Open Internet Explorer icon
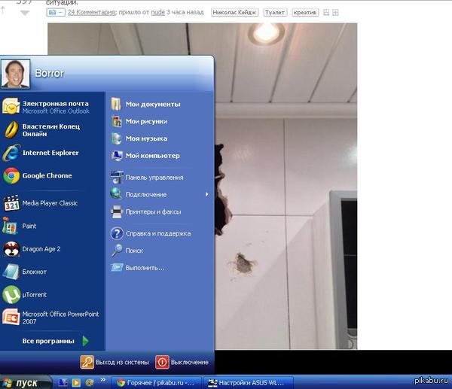 11,153
